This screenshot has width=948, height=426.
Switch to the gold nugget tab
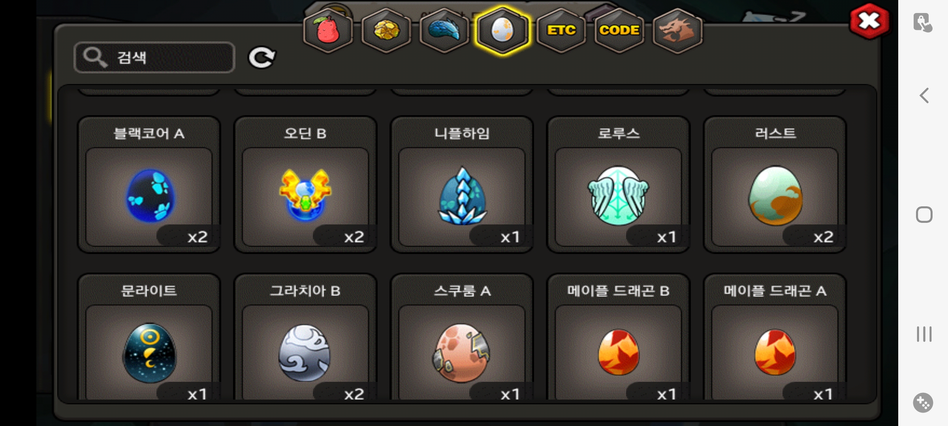pyautogui.click(x=386, y=31)
